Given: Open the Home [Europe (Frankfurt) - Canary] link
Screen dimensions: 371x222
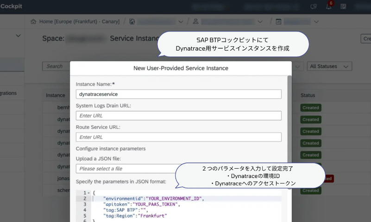Looking at the screenshot, I should pos(79,21).
